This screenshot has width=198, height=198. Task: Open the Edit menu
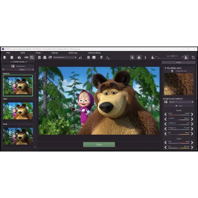[23, 53]
